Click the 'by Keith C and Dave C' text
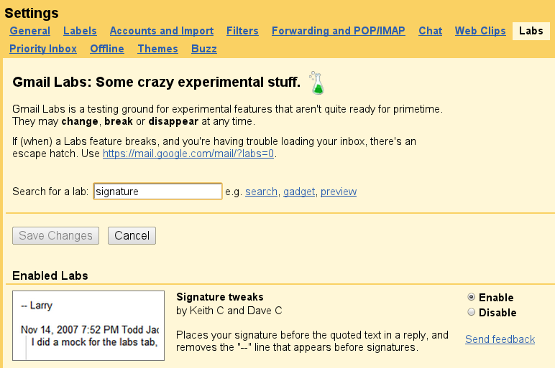Screen dimensions: 555x368 click(x=229, y=311)
